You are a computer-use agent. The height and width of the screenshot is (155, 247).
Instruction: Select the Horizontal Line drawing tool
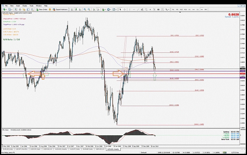click(x=134, y=9)
